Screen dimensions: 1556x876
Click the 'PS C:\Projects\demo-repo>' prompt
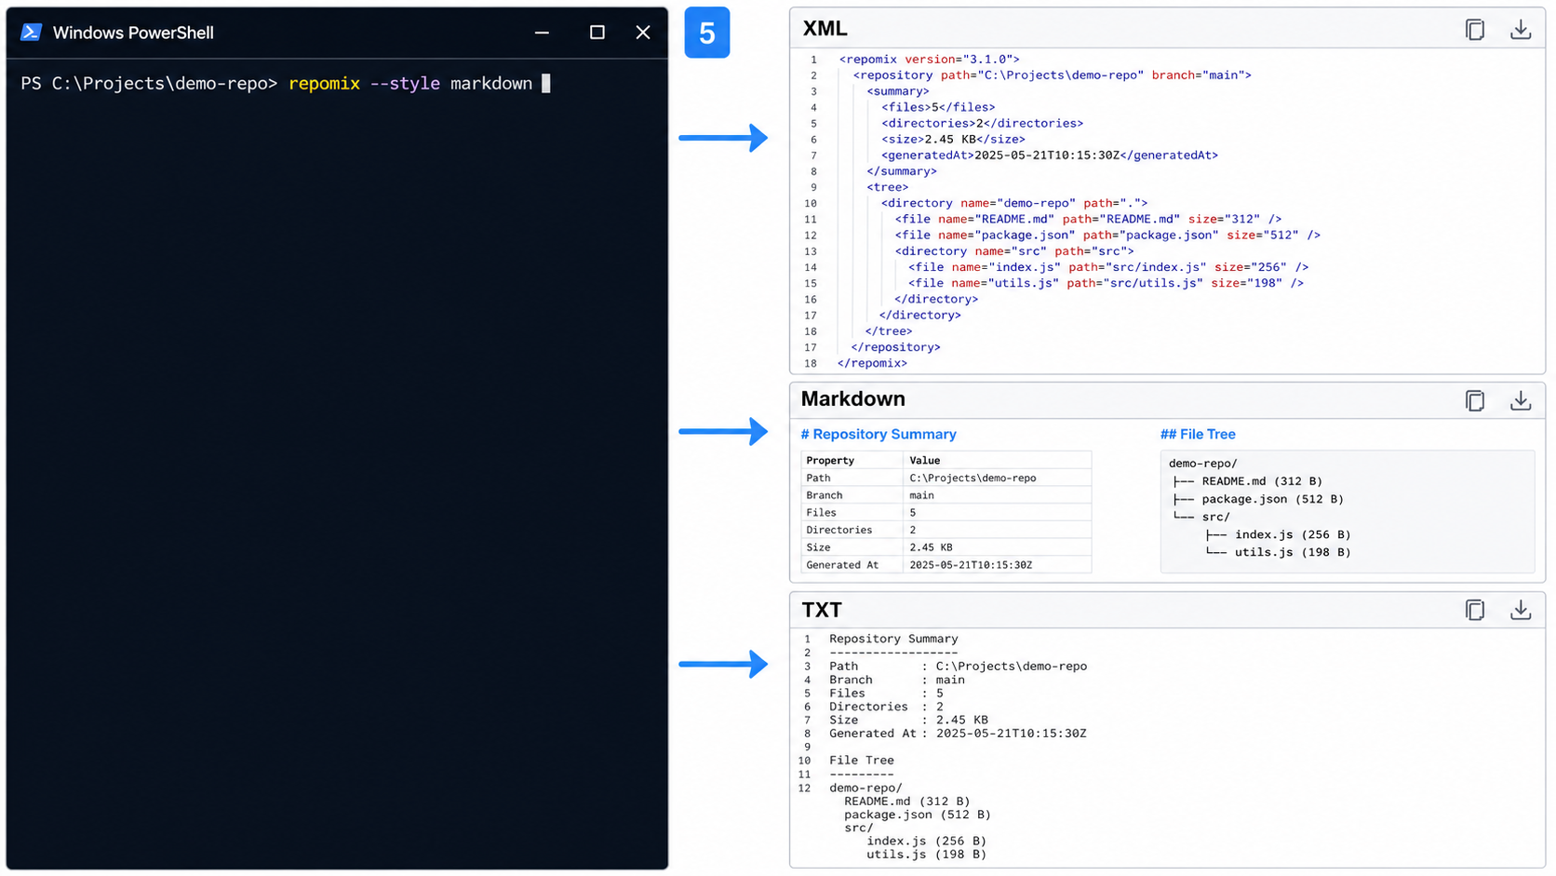pos(149,84)
